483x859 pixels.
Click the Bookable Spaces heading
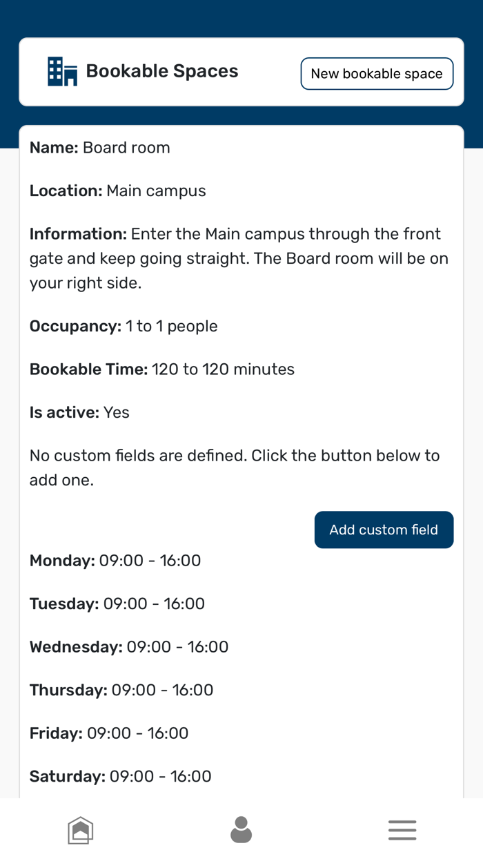162,71
